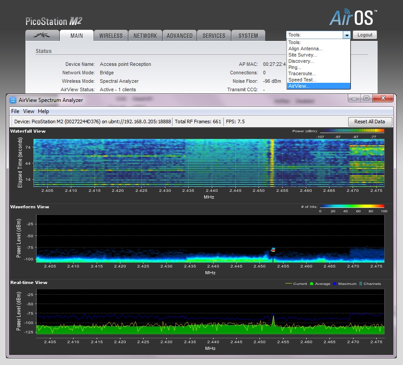This screenshot has height=365, width=403.
Task: Click the Waterfall Power (dBm) color scale
Action: 352,131
